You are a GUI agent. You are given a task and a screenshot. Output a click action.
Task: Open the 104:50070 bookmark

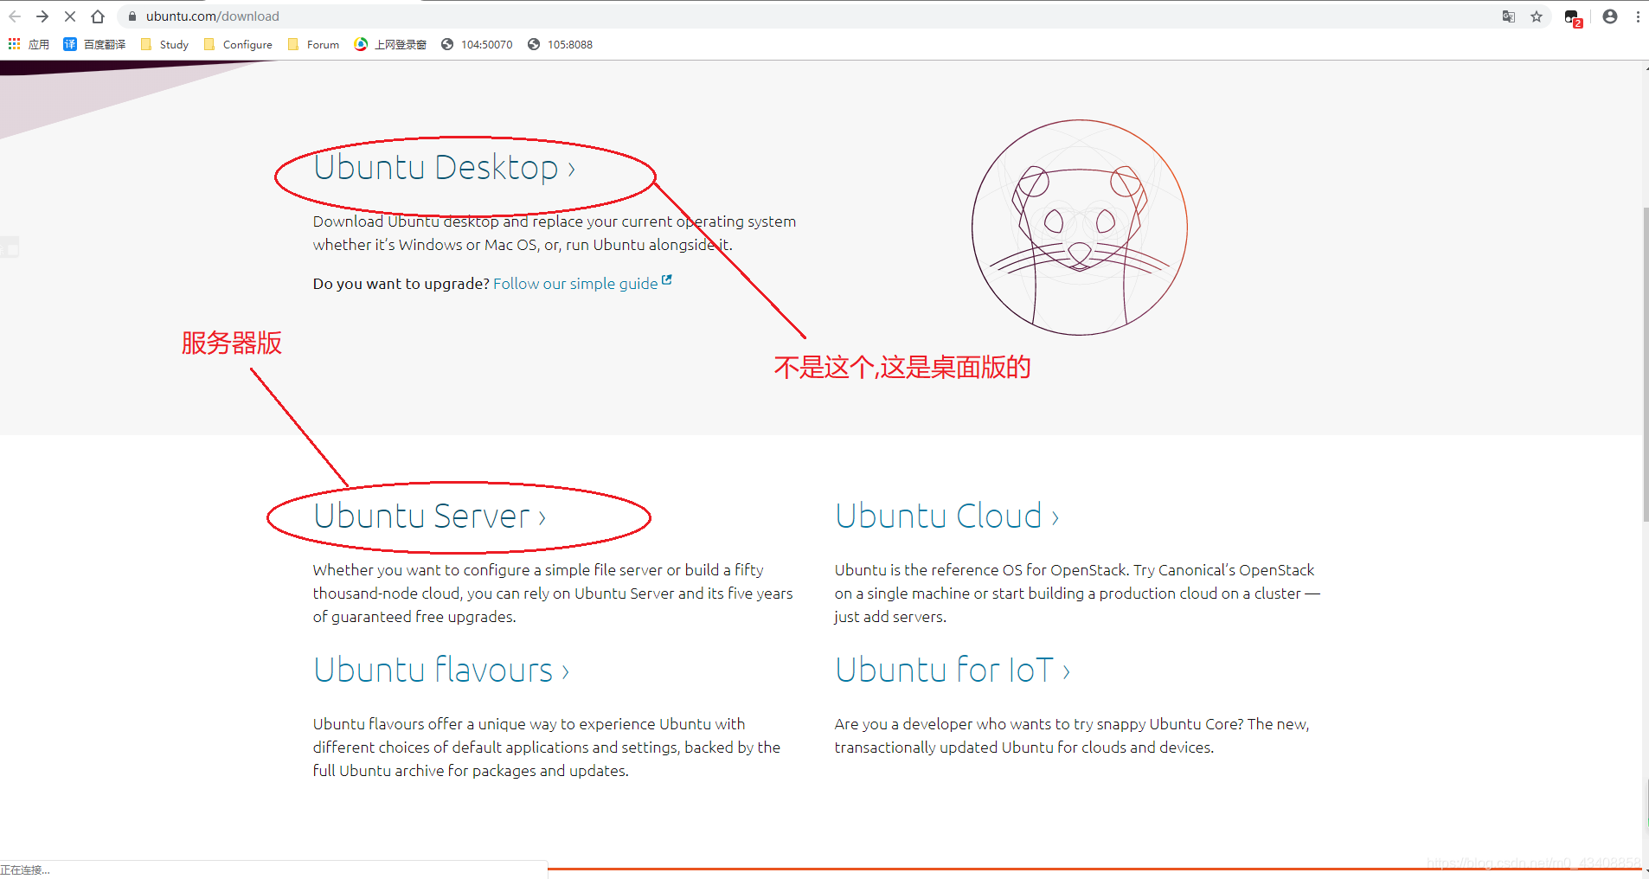(x=477, y=44)
